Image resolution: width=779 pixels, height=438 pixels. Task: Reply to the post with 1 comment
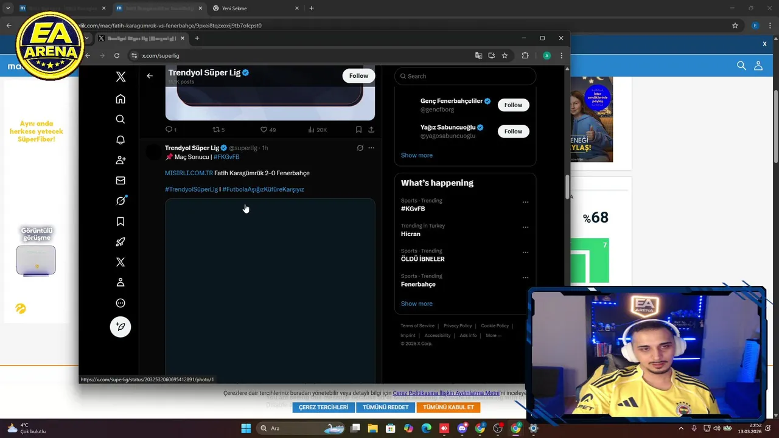click(171, 130)
